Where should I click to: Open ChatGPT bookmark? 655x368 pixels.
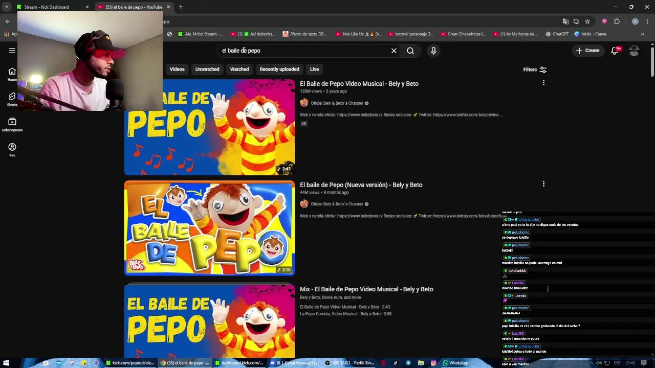(557, 34)
